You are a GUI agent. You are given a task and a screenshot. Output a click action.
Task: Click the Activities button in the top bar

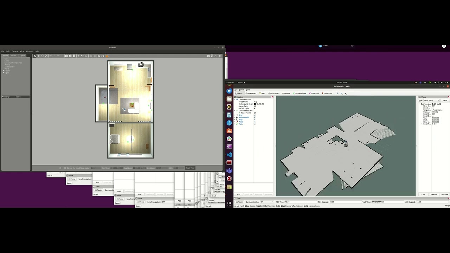pyautogui.click(x=230, y=83)
